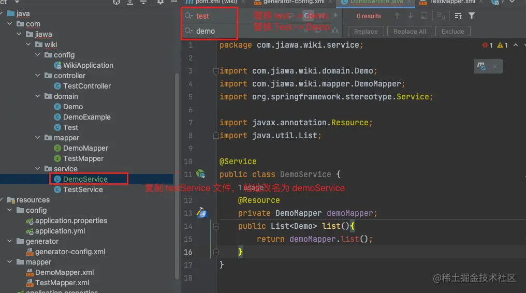Go to next occurrence arrow
Viewport: 526px width, 293px height.
tap(410, 16)
